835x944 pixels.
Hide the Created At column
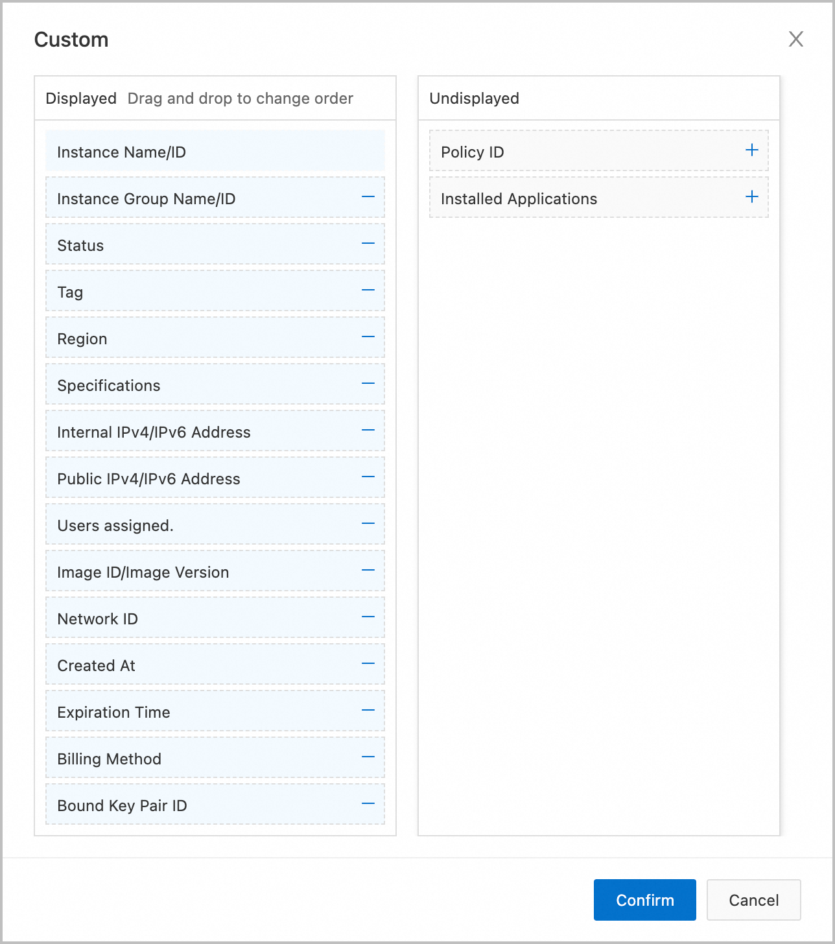point(368,663)
